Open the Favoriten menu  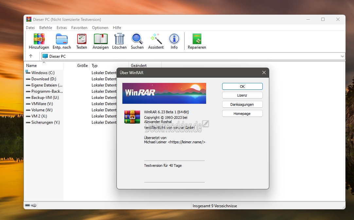(79, 28)
